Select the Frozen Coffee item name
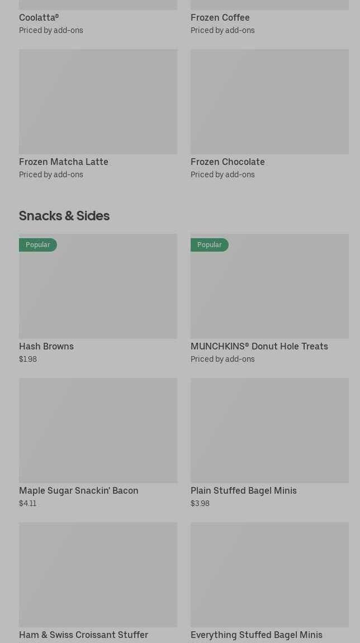Viewport: 360px width, 643px height. click(220, 18)
